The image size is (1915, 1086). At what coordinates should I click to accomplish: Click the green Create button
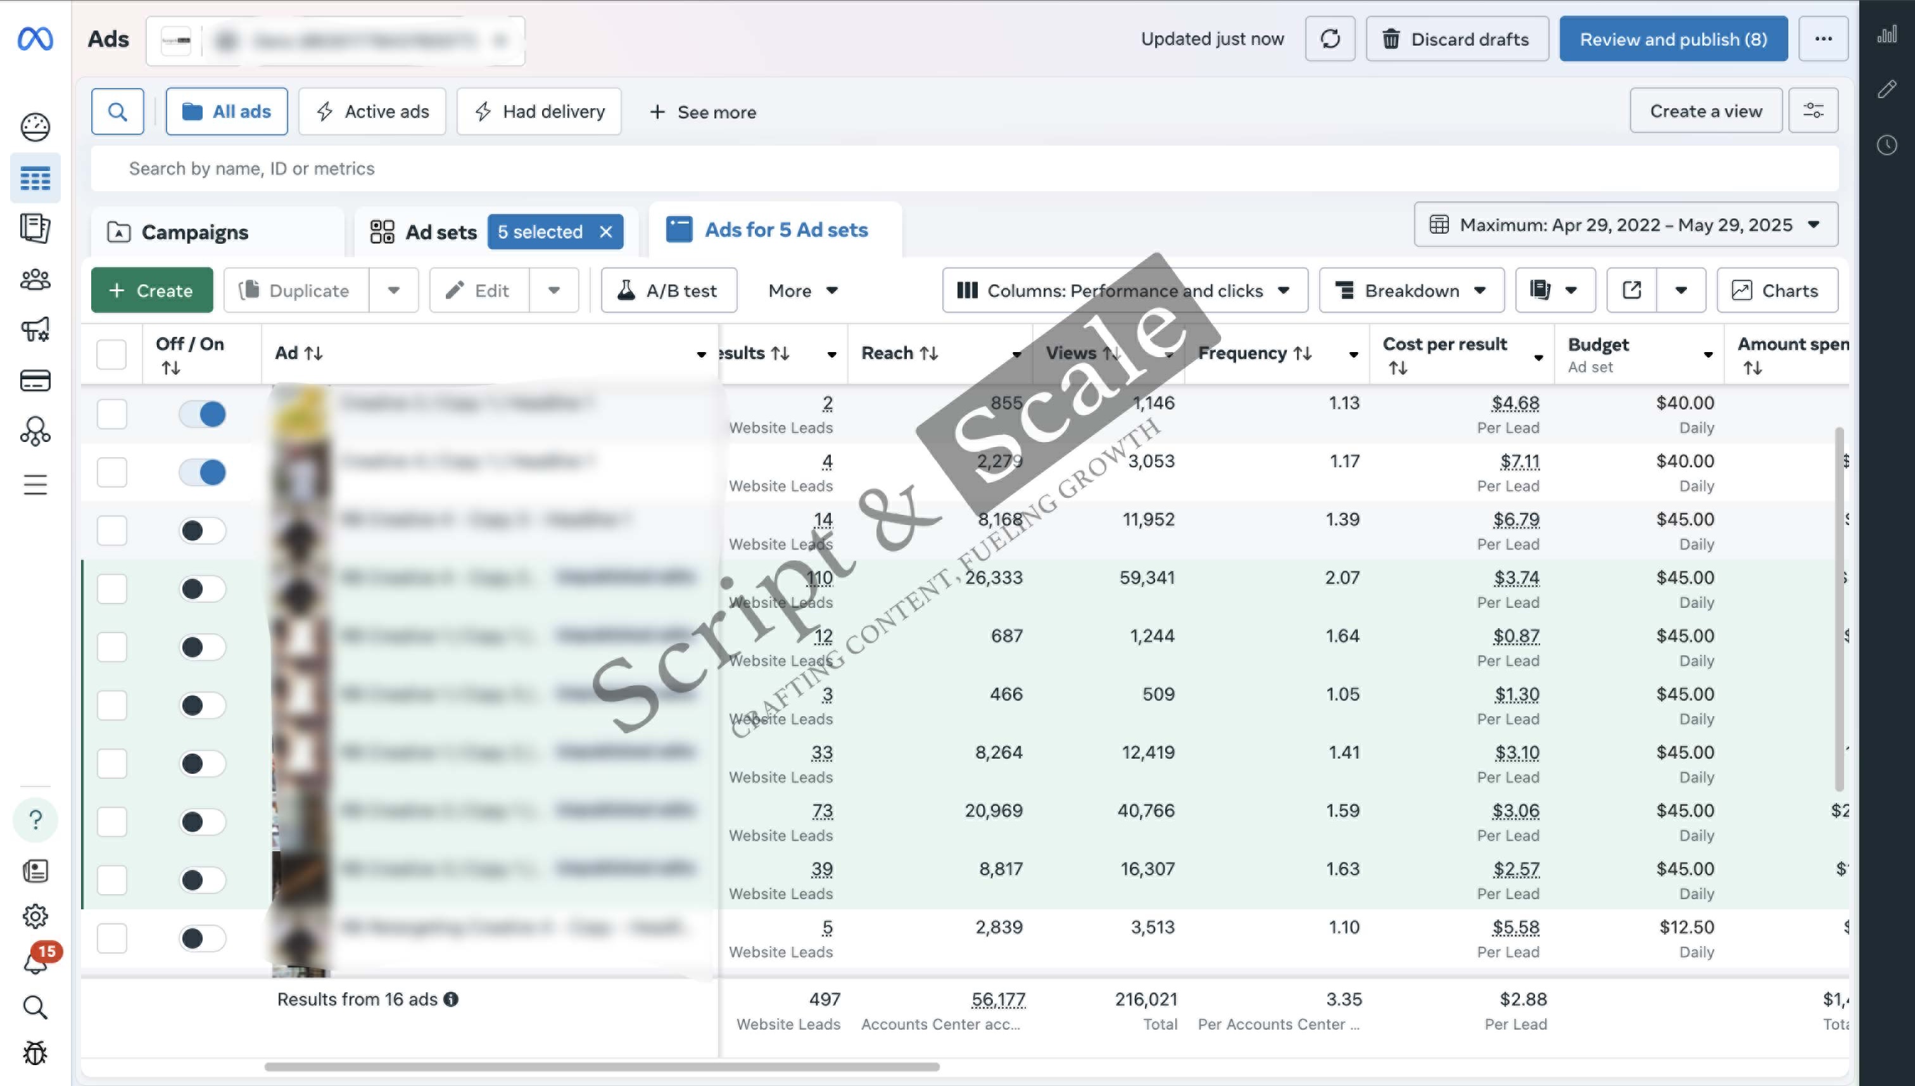151,290
